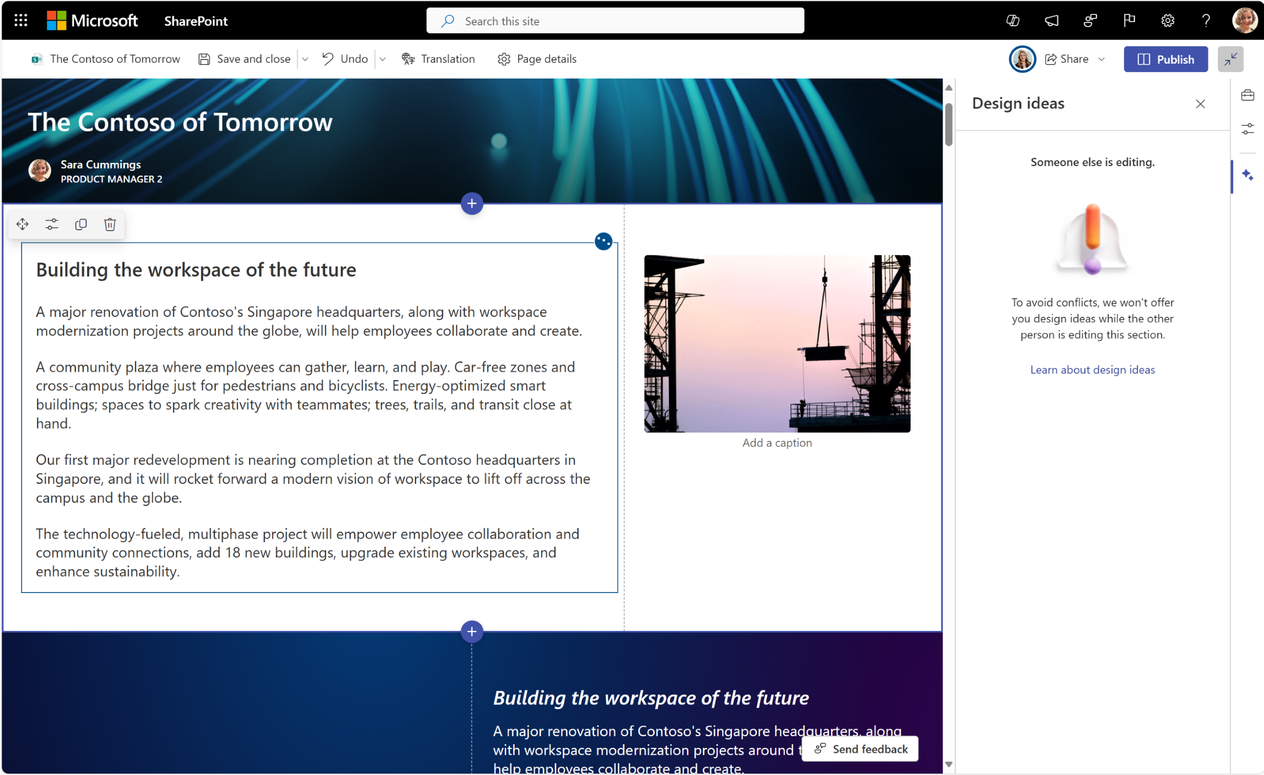Click the delete section icon
The image size is (1264, 775).
tap(109, 225)
